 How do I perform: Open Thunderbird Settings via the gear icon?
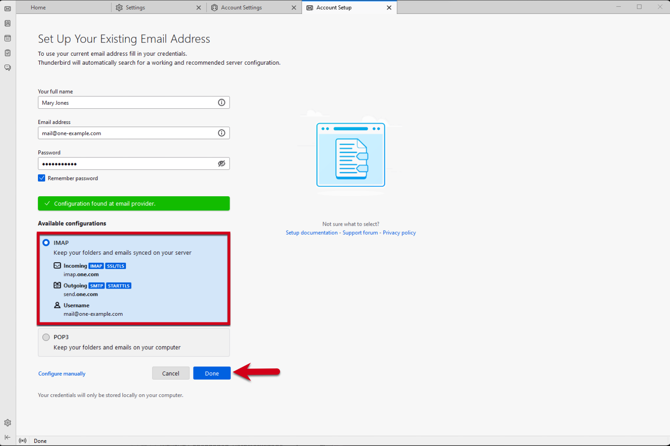pos(7,422)
